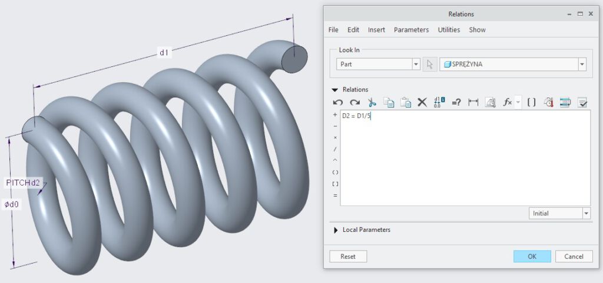Minimize the Relations dialog
The image size is (603, 283).
click(569, 14)
